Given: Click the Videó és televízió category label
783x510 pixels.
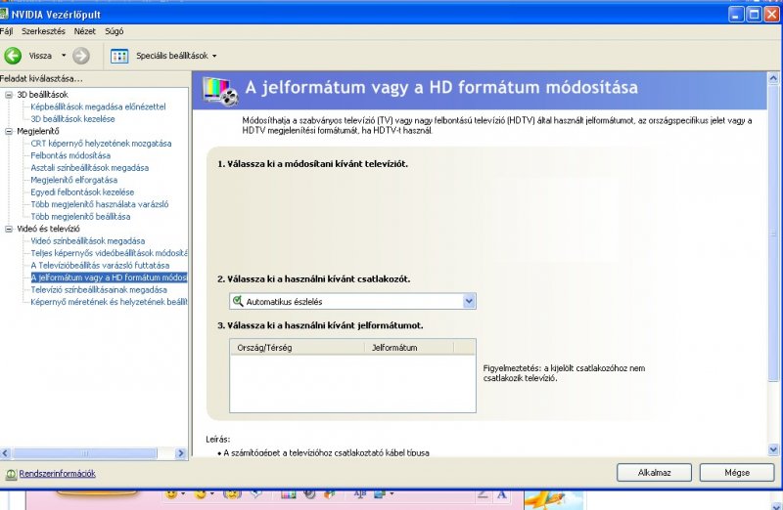Looking at the screenshot, I should 48,229.
